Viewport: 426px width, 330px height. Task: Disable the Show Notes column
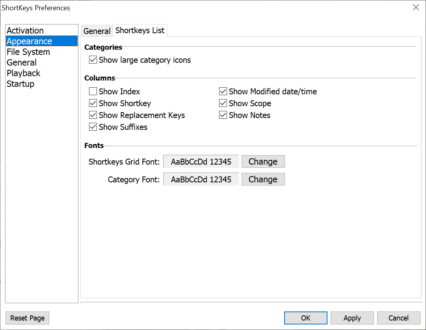coord(223,115)
